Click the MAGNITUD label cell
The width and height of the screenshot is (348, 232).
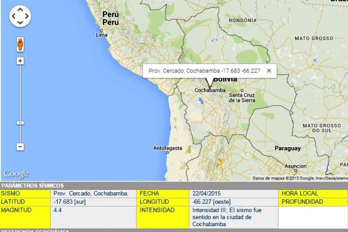tap(25, 217)
